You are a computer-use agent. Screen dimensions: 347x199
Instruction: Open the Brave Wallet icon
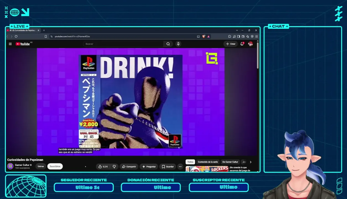point(243,36)
